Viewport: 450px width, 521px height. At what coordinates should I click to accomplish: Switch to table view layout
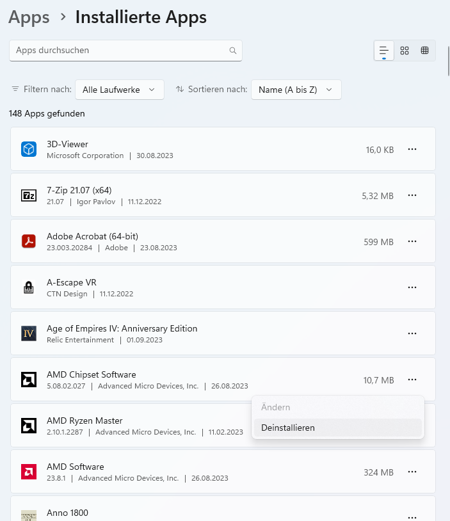coord(425,51)
